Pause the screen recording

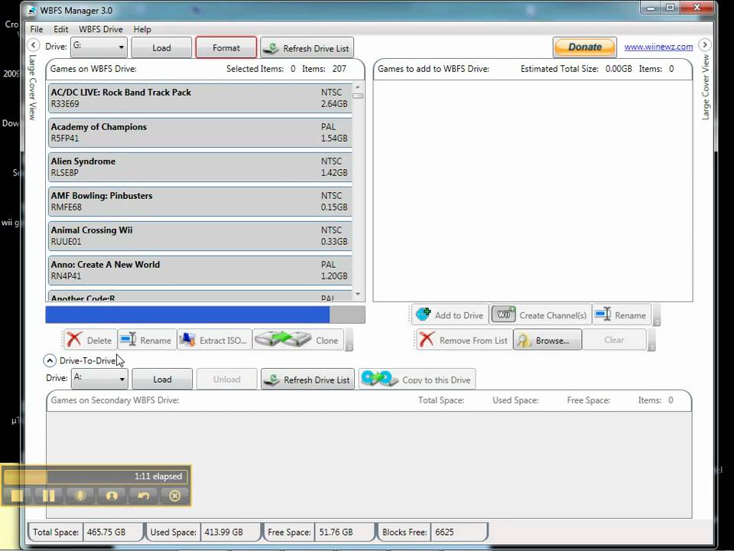(48, 496)
